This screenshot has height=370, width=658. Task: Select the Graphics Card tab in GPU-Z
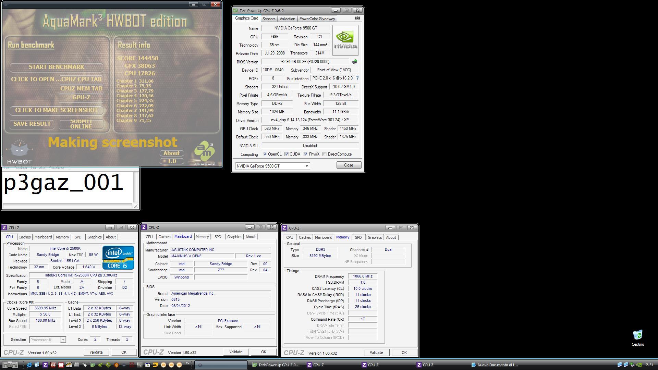247,18
